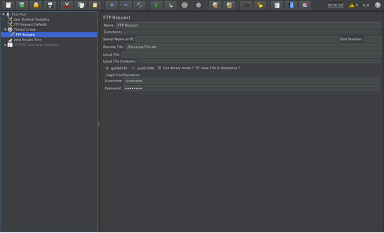This screenshot has width=384, height=233.
Task: Select FTP Request Defaults tree item
Action: tap(30, 25)
